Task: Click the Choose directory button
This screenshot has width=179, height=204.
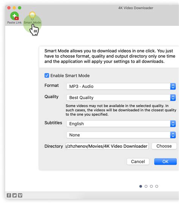Action: point(164,146)
